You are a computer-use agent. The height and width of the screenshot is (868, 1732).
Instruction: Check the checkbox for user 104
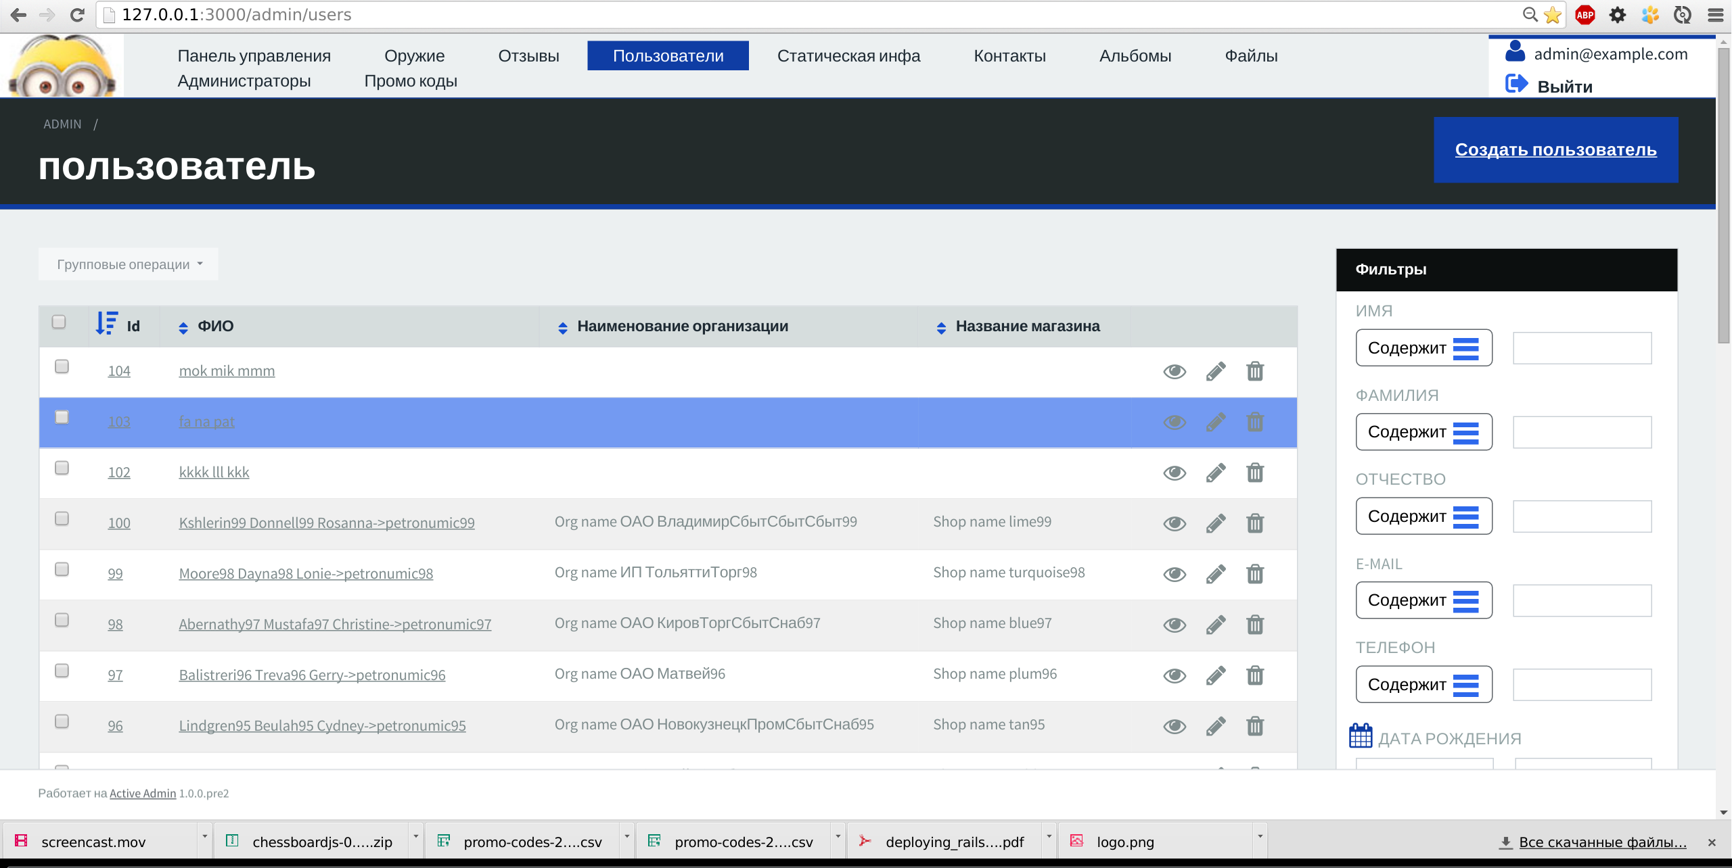click(x=62, y=366)
